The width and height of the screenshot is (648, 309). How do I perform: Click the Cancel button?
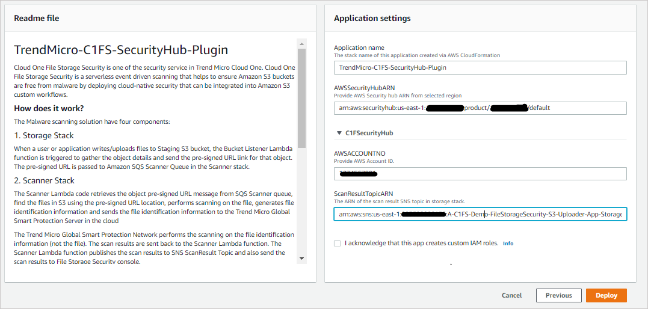511,295
